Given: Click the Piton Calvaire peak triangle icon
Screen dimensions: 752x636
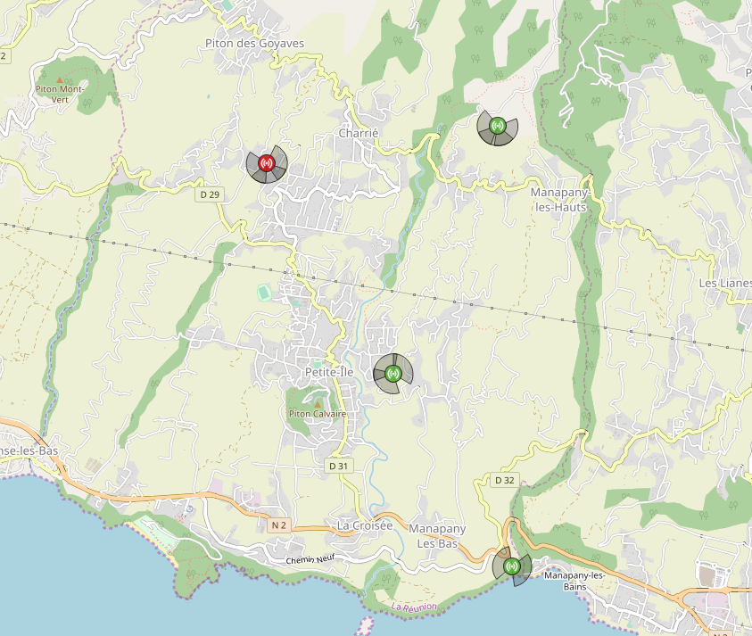Looking at the screenshot, I should (x=317, y=405).
